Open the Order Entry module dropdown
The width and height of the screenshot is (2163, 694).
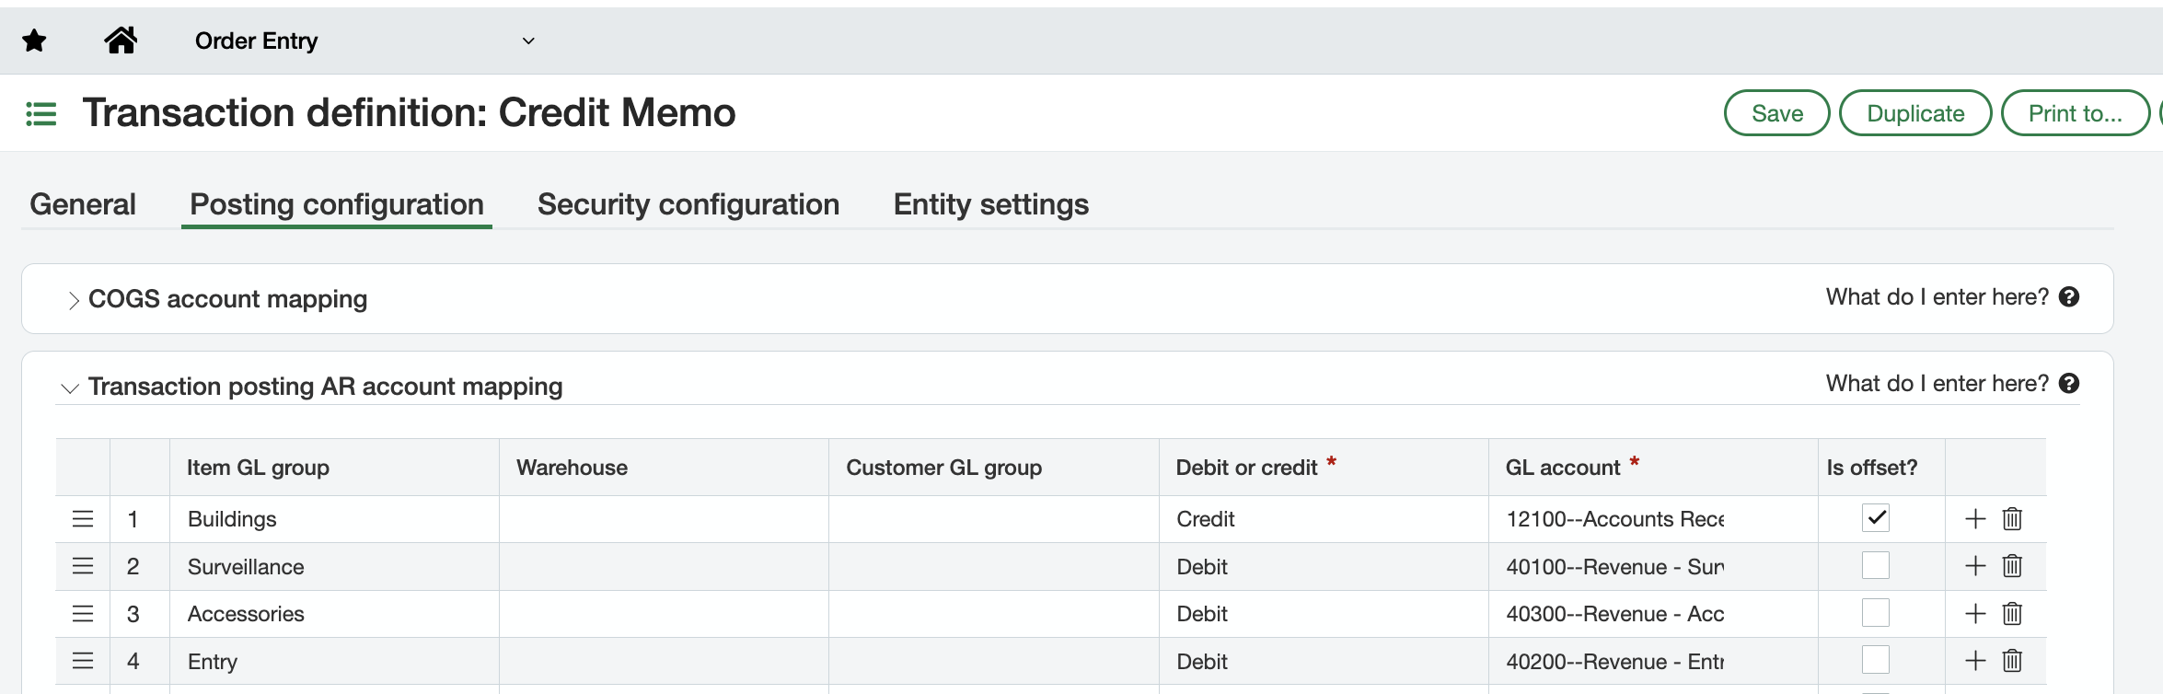(x=364, y=40)
